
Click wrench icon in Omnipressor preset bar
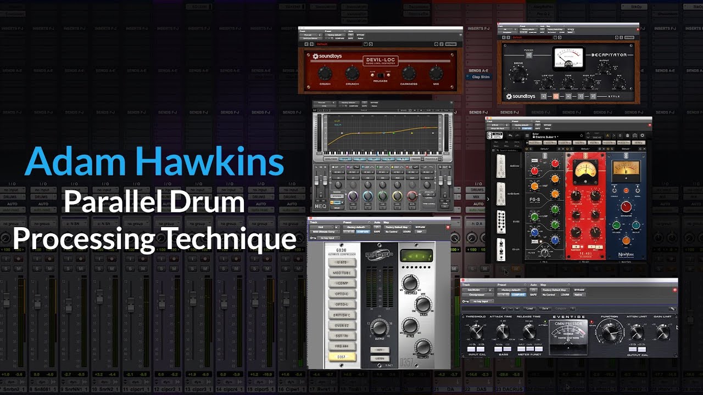(672, 308)
